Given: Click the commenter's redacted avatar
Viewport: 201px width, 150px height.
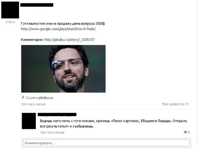Looking at the screenshot, I should pyautogui.click(x=29, y=121).
